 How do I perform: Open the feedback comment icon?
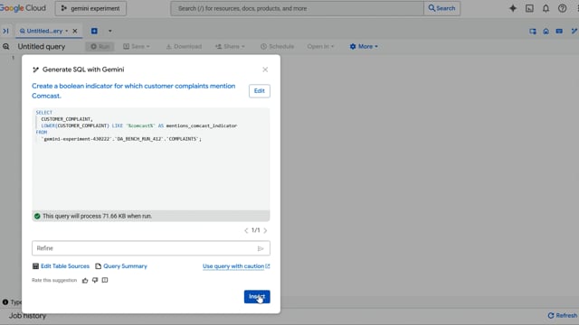(x=105, y=281)
